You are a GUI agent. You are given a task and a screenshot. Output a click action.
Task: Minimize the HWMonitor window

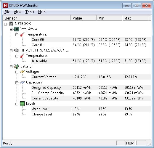tap(127, 6)
